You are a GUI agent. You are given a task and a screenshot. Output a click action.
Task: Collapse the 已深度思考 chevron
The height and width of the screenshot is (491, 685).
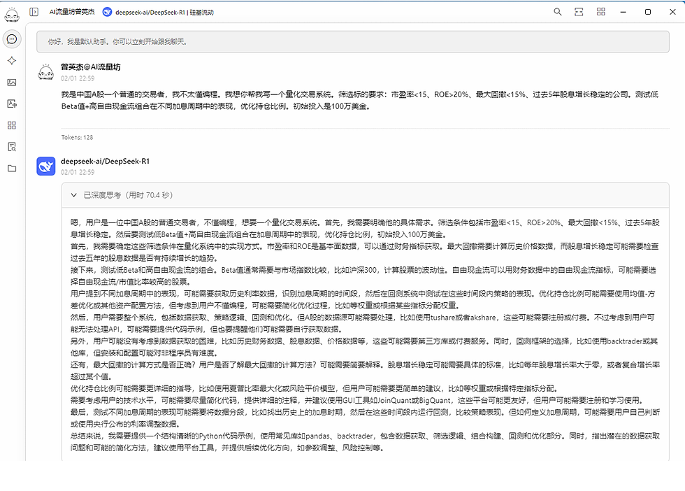[x=74, y=195]
